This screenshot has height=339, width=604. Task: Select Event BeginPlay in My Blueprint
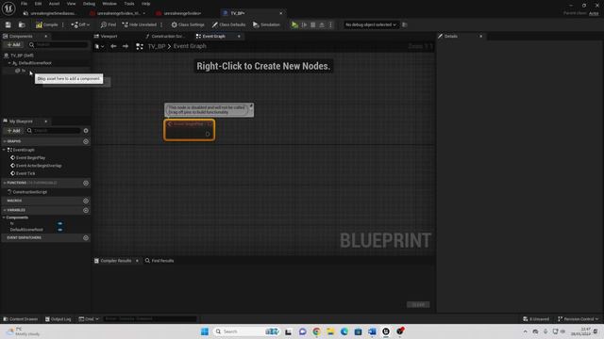point(31,158)
